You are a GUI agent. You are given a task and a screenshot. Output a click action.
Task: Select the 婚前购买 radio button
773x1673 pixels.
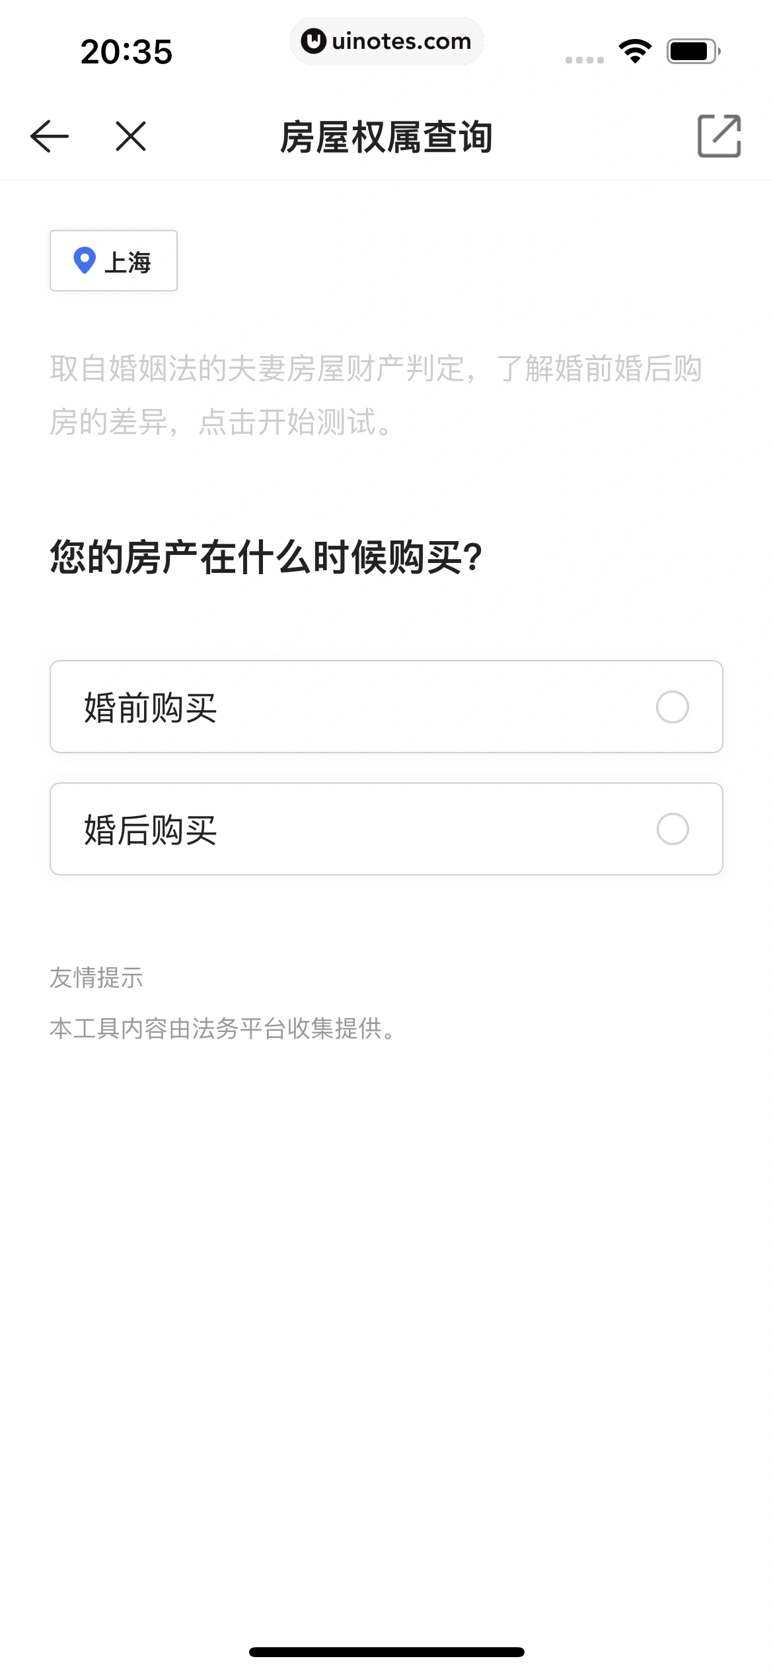[x=672, y=707]
